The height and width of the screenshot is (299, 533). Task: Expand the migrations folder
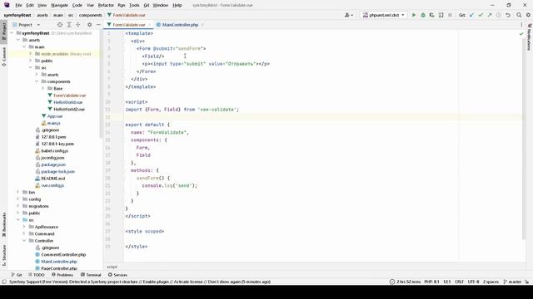(18, 206)
